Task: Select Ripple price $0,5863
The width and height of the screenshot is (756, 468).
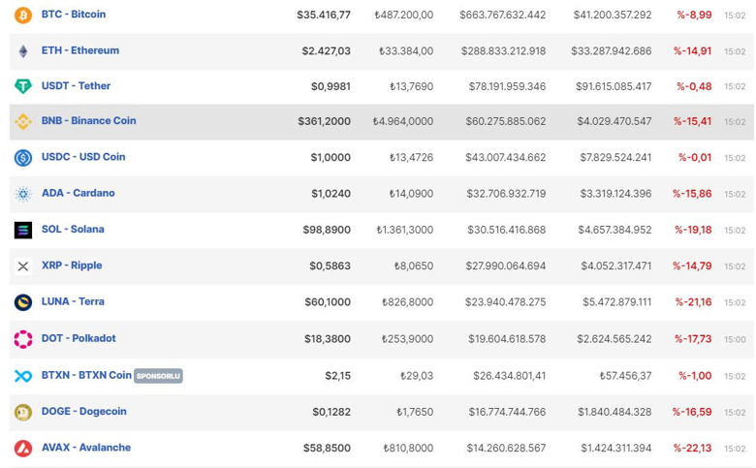Action: [x=330, y=266]
